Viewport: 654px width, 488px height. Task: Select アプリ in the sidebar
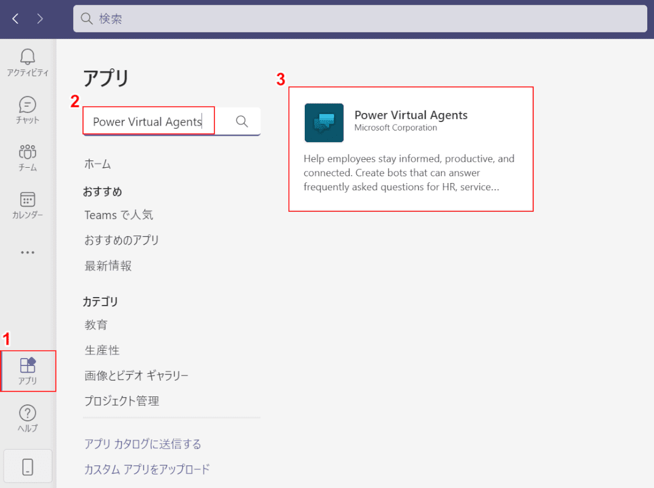28,371
